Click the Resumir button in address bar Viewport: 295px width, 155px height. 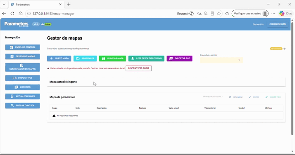pyautogui.click(x=186, y=14)
